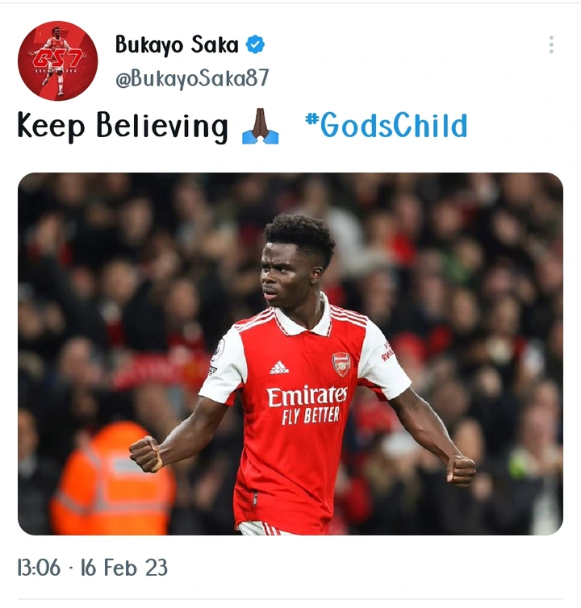Open the #GodsChild hashtag
This screenshot has width=581, height=608.
[386, 125]
